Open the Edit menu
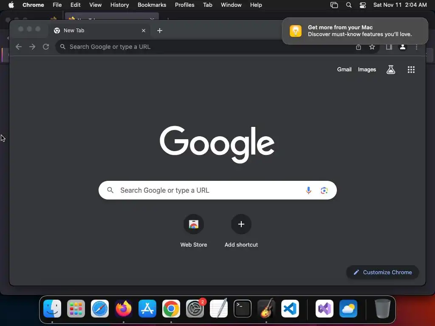Image resolution: width=435 pixels, height=326 pixels. pos(76,5)
